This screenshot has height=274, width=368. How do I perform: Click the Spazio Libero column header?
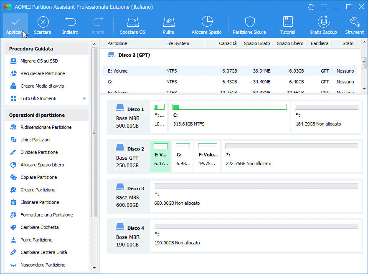(x=290, y=43)
